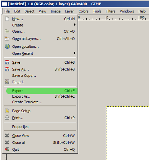Click the Quit exit icon
This screenshot has width=149, height=160.
[7, 149]
